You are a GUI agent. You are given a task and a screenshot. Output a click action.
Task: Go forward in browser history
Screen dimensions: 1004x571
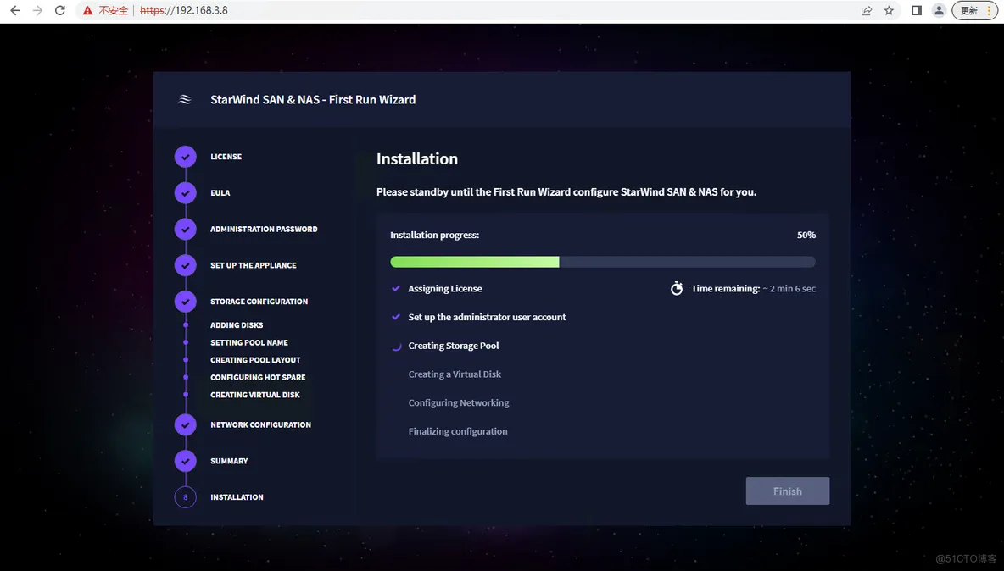tap(38, 10)
